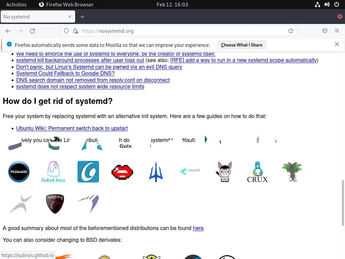Open link about systemd killing background processes
The image size is (345, 259).
coord(80,60)
